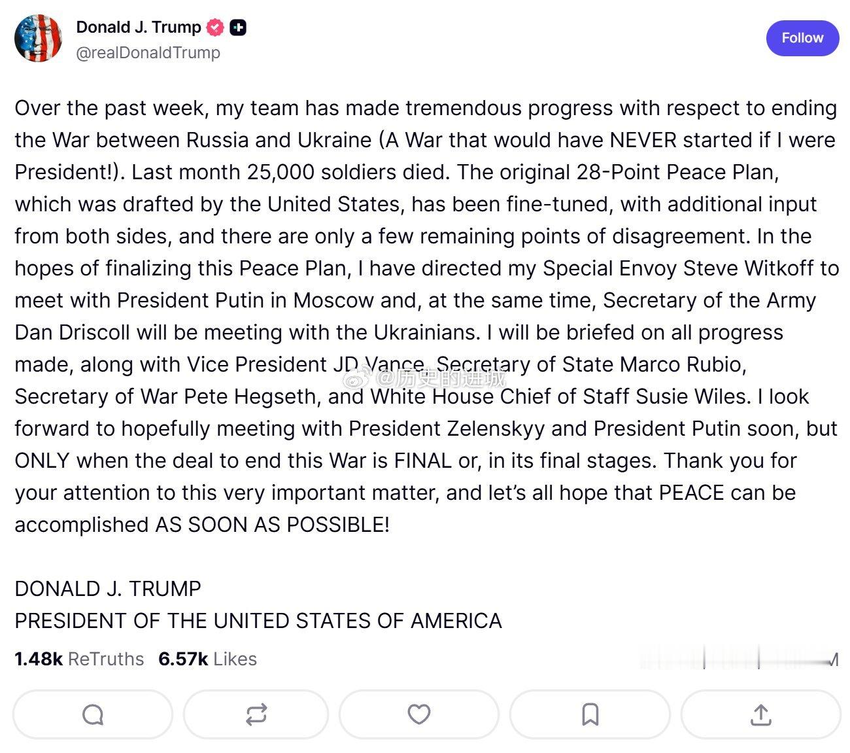Click the reply speech bubble icon

pos(93,714)
